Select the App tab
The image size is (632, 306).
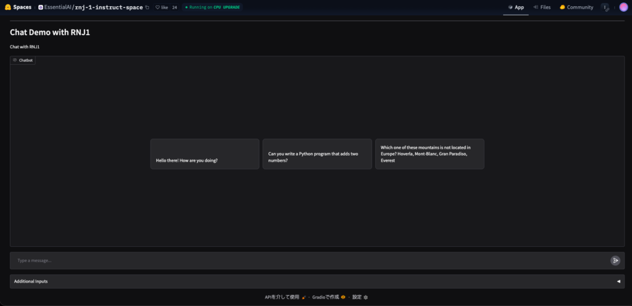[x=515, y=7]
